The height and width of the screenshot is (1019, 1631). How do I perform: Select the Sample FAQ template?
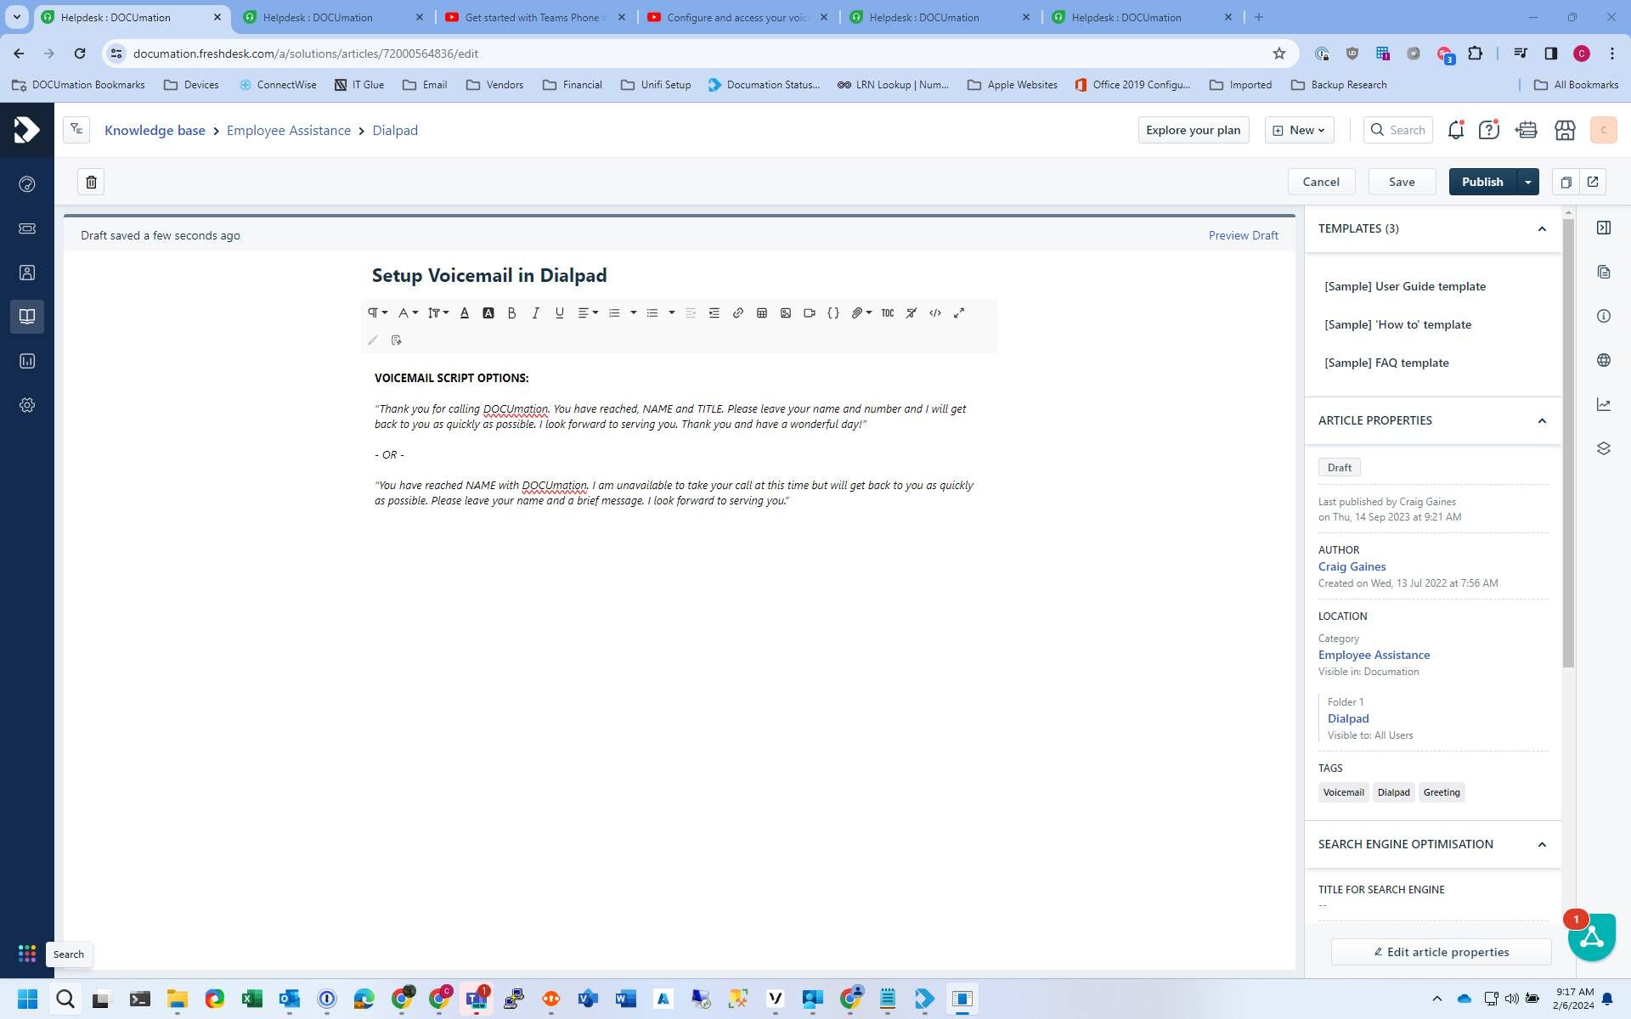[x=1386, y=363]
